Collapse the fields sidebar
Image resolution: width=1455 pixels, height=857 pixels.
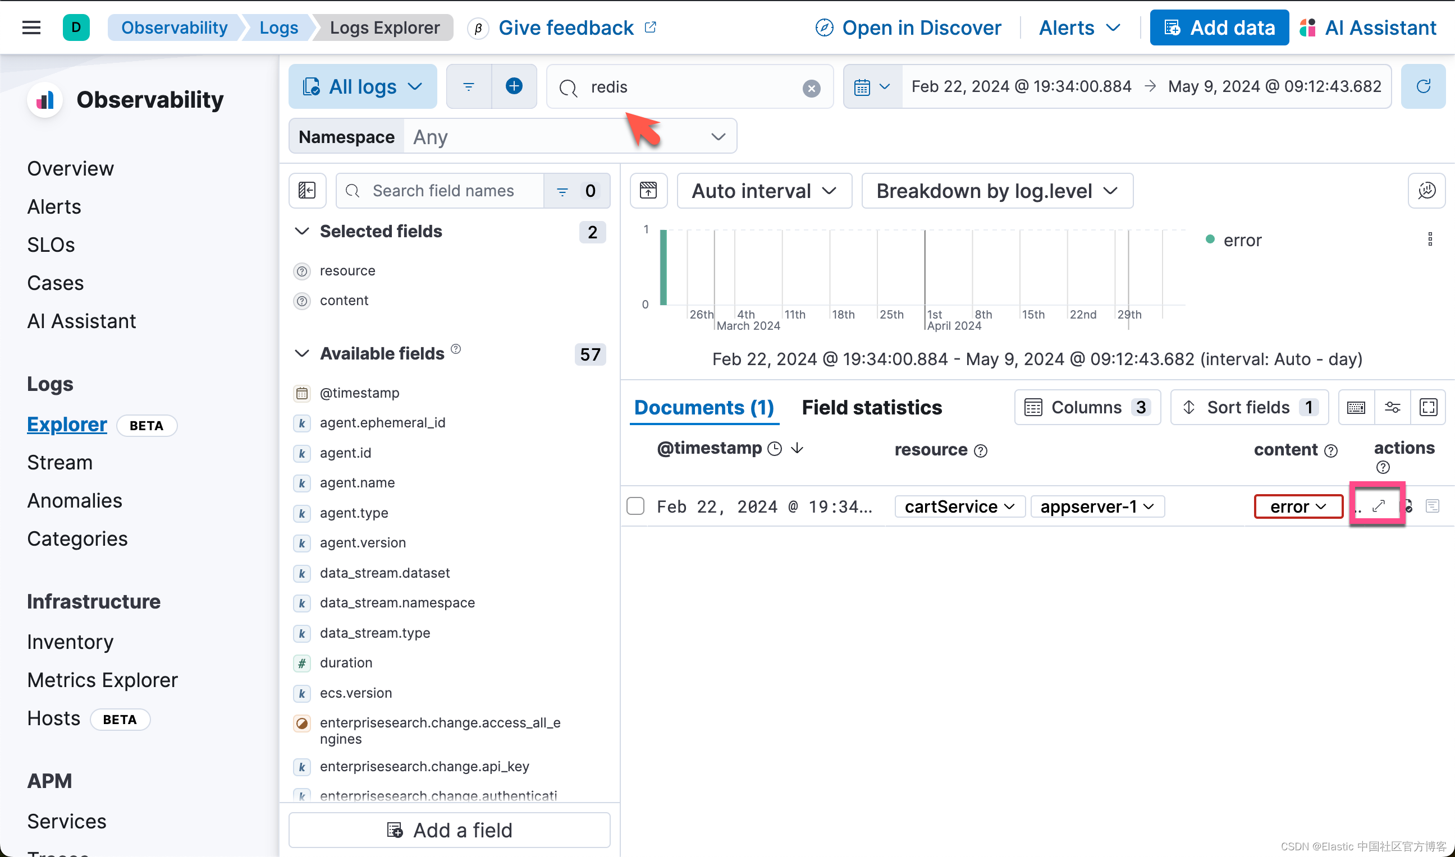[x=307, y=191]
